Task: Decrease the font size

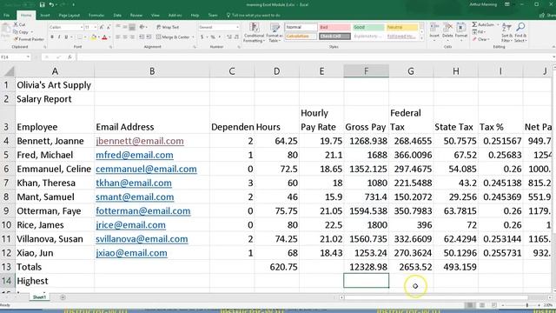Action: (x=109, y=27)
